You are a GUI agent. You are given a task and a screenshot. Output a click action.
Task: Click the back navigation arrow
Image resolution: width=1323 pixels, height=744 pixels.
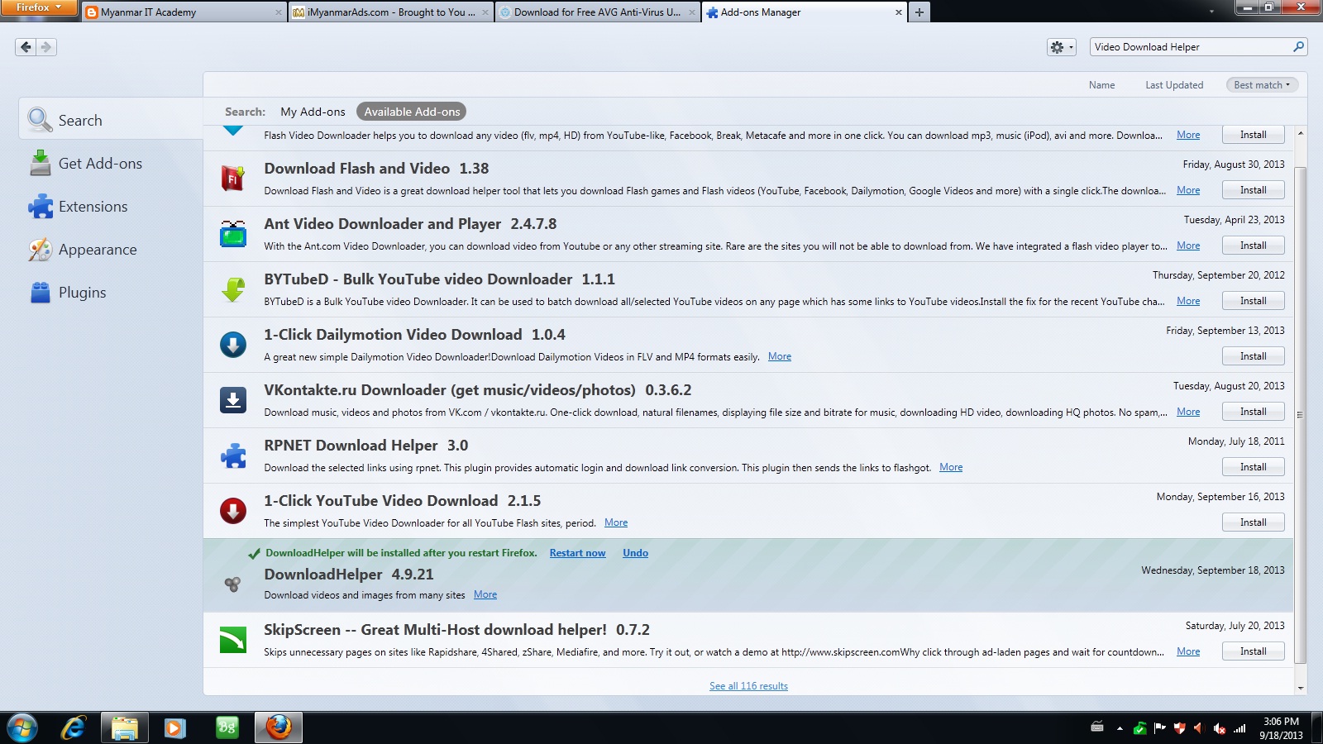point(25,47)
